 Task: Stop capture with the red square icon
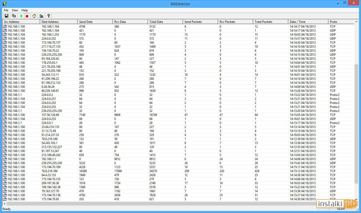27,16
